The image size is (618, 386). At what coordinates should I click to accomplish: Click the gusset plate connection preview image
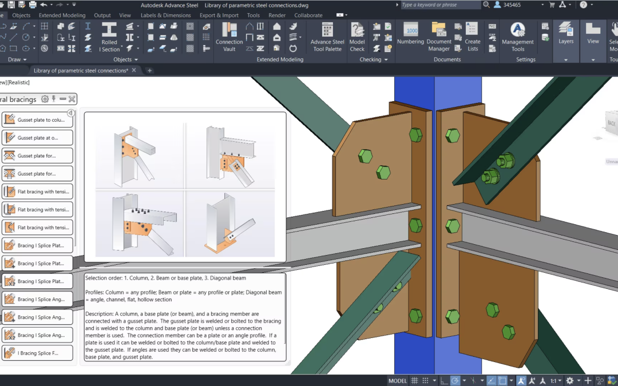click(185, 187)
